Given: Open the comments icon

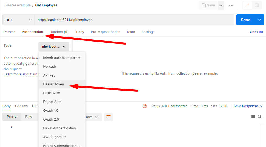Looking at the screenshot, I should click(257, 5).
